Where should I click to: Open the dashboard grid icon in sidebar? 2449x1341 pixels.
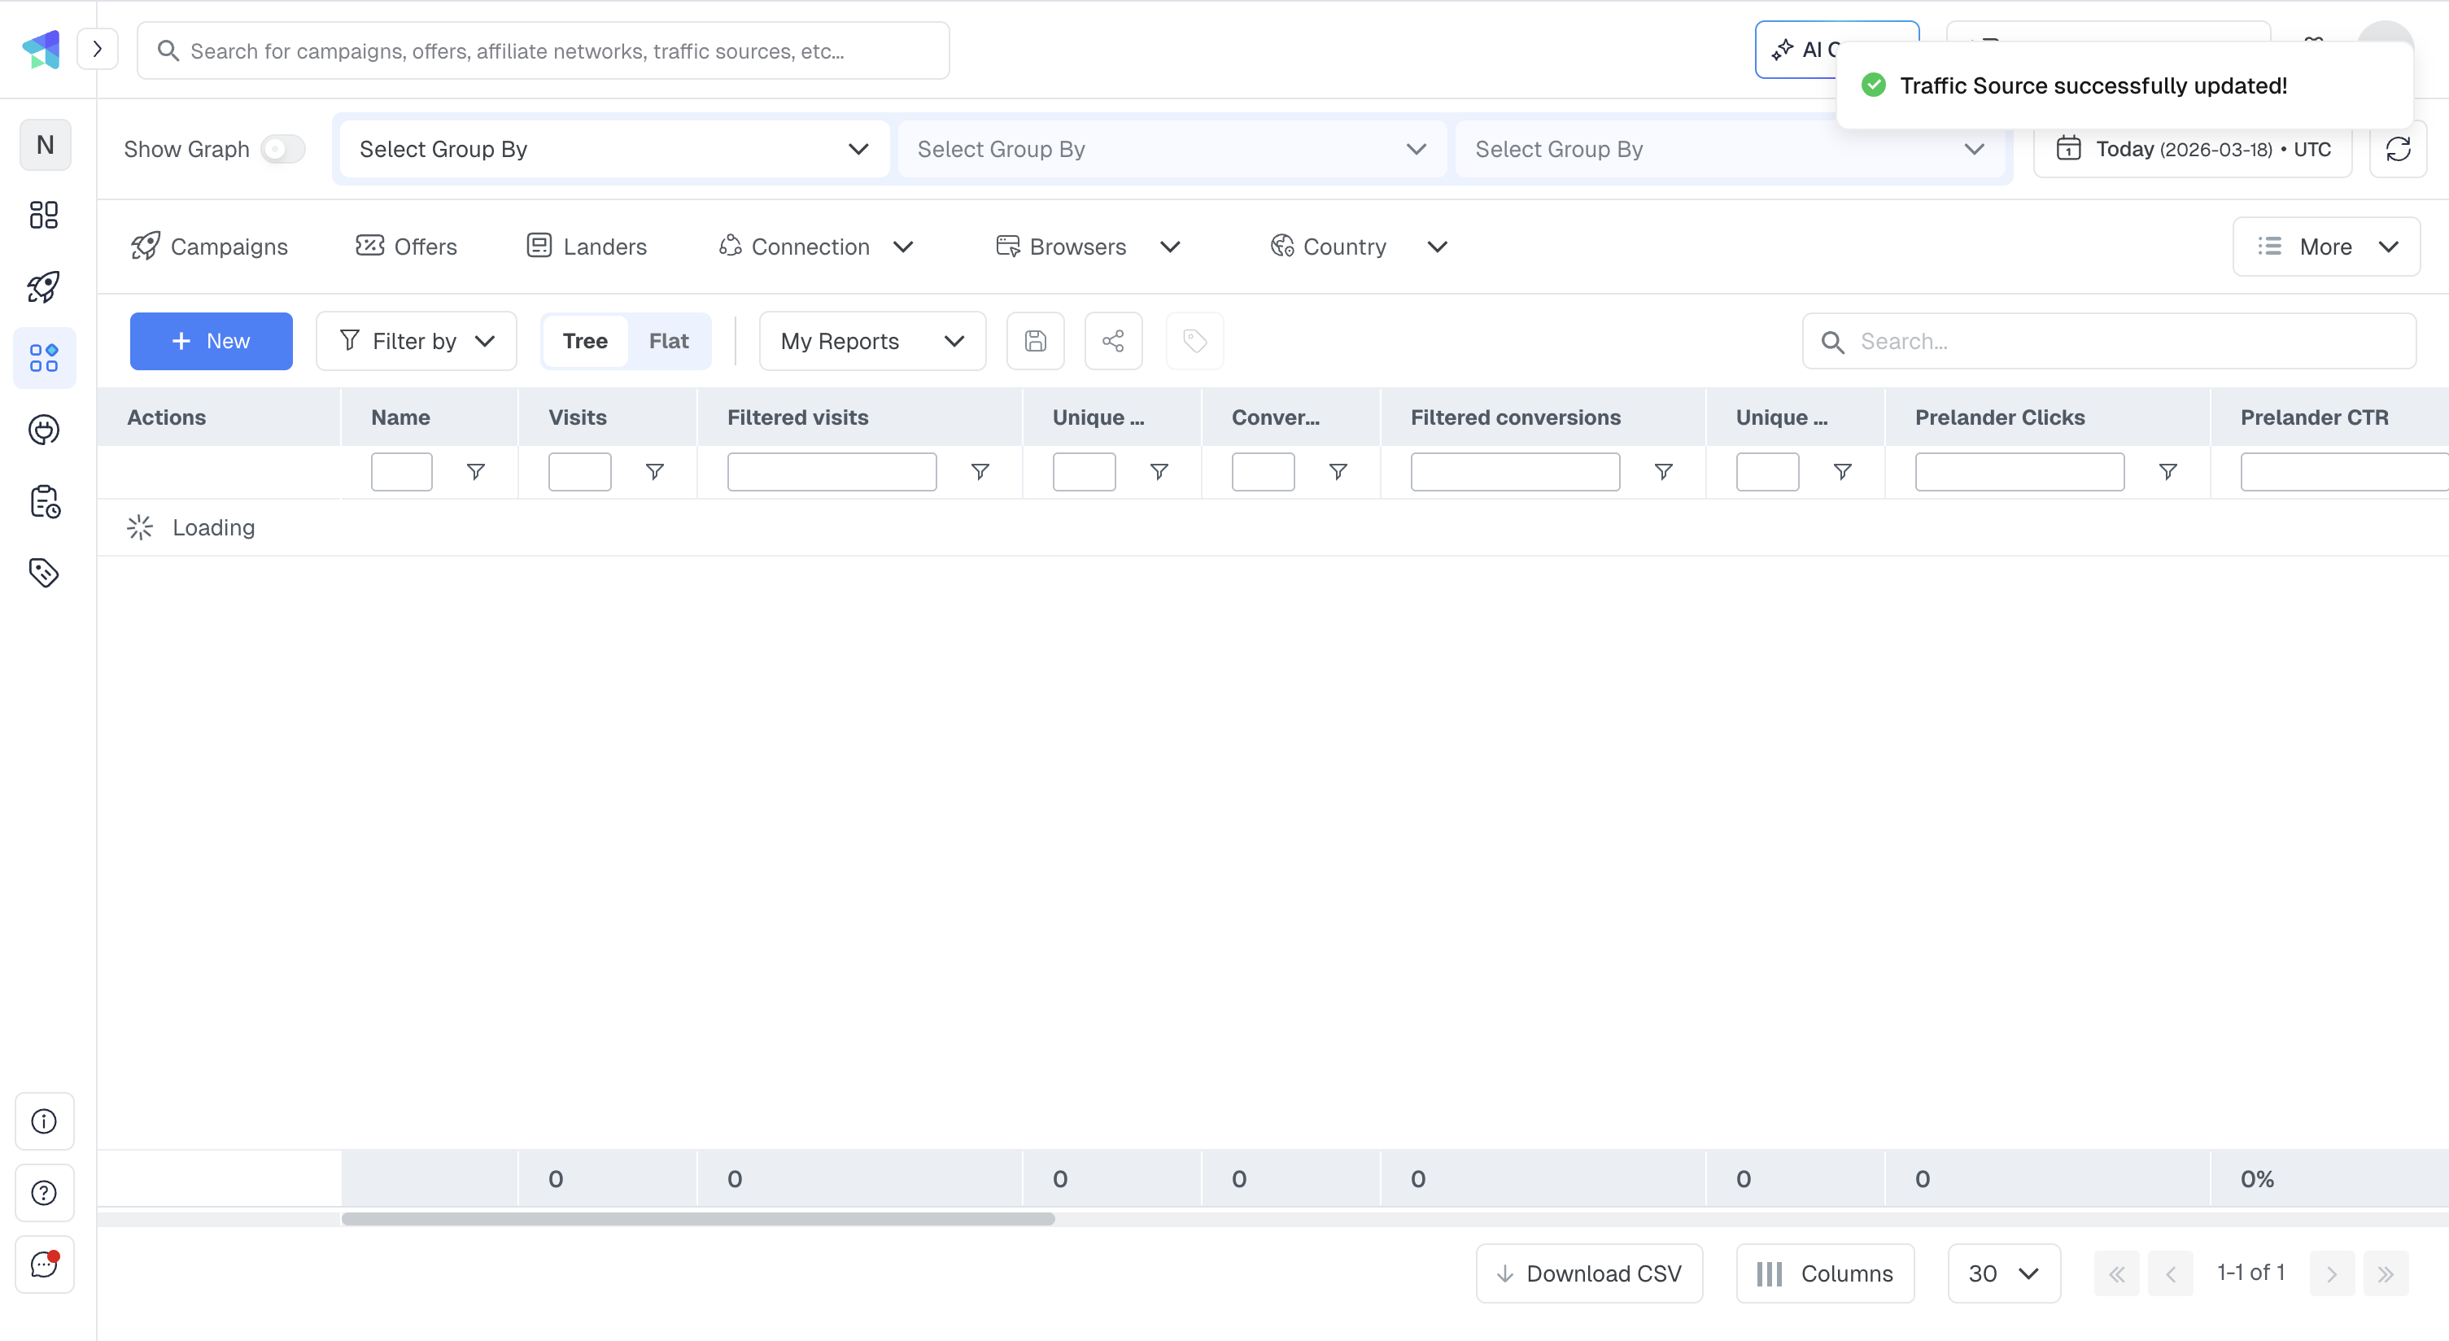pyautogui.click(x=44, y=216)
